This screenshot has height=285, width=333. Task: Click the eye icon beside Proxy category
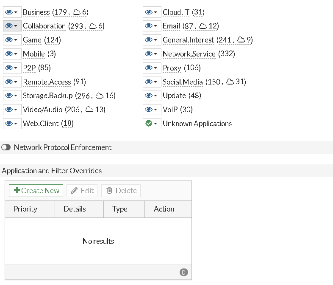point(149,68)
